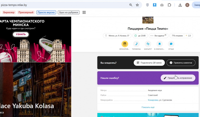Open the shield extension icon
Viewport: 200px width, 117px height.
(147, 5)
